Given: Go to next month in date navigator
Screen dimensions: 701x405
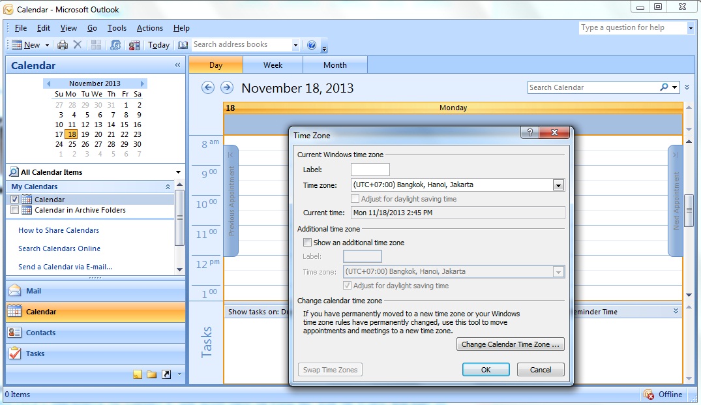Looking at the screenshot, I should tap(142, 83).
